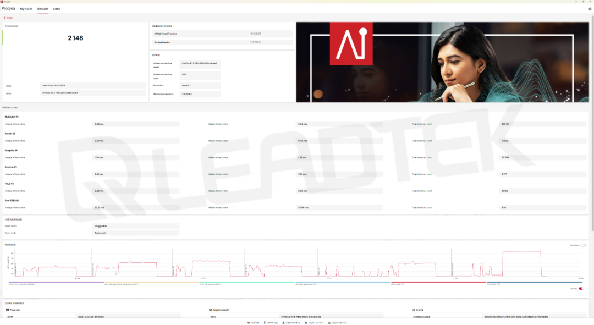The height and width of the screenshot is (325, 594).
Task: Open the My suite tab
Action: click(26, 9)
